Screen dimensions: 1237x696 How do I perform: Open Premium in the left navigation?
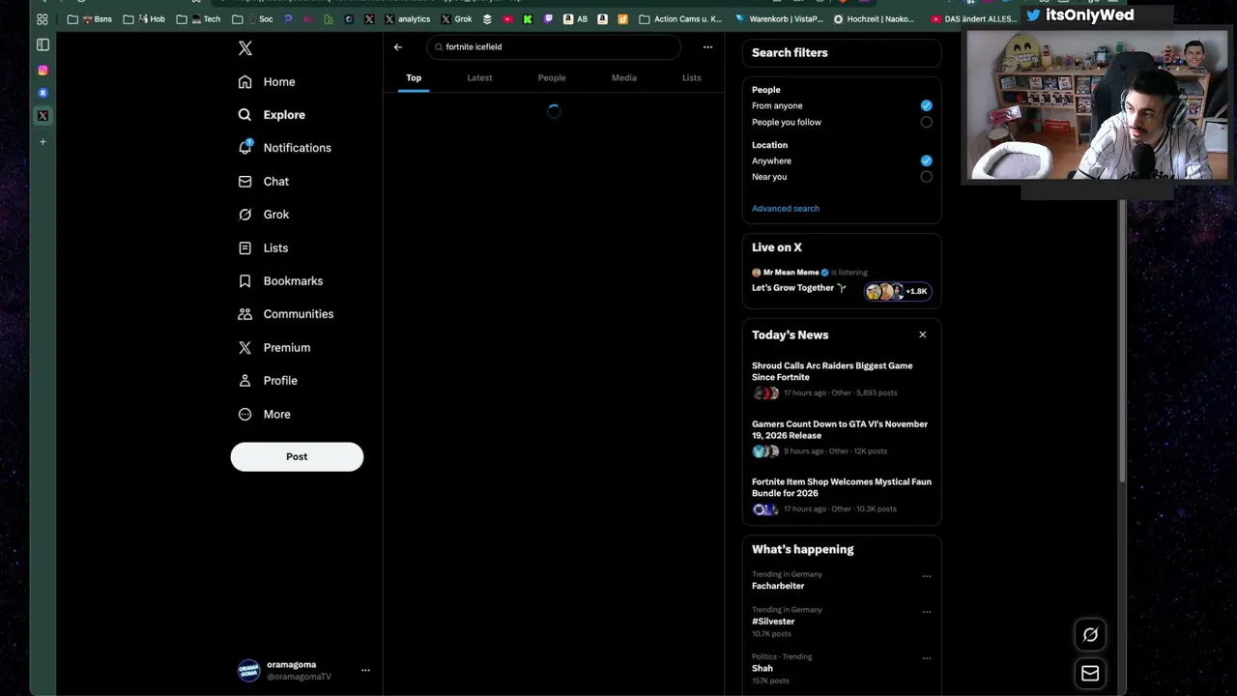coord(273,348)
